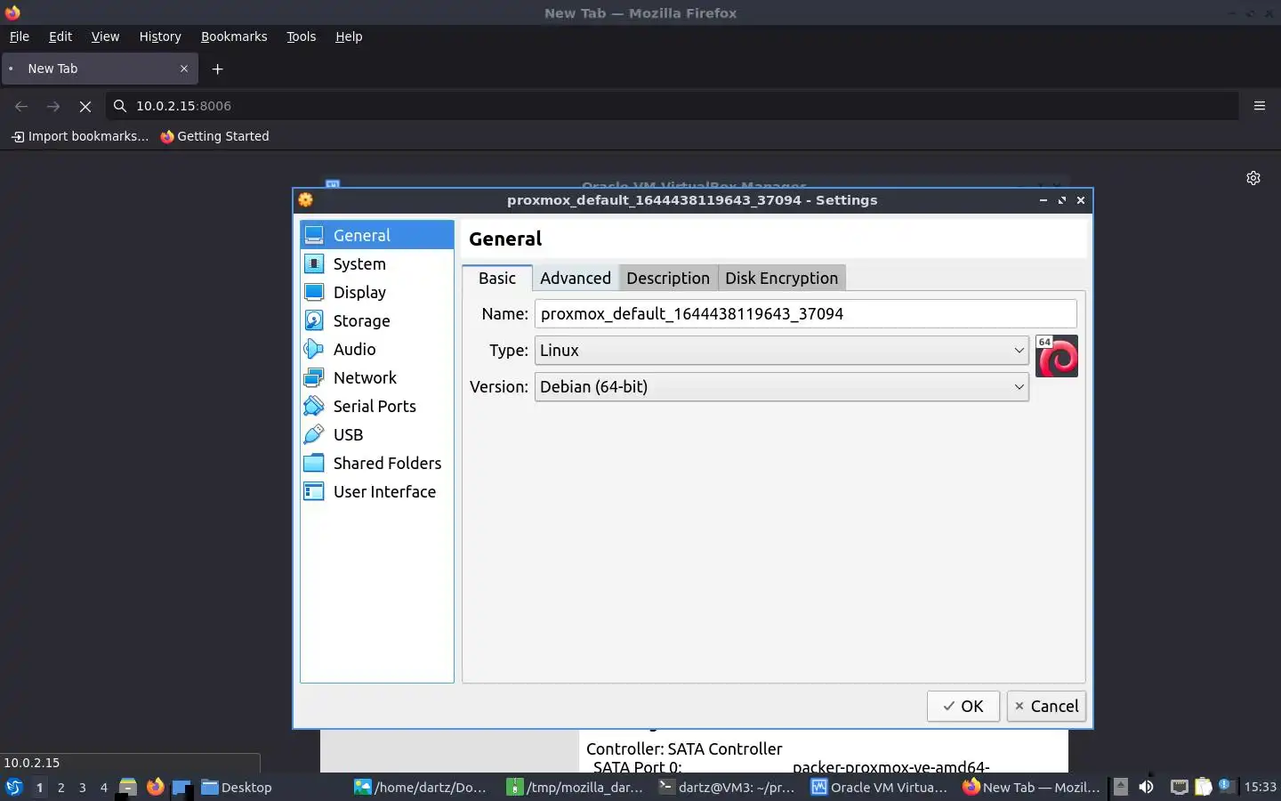Click the volume speaker tray icon
This screenshot has height=801, width=1281.
pos(1147,787)
